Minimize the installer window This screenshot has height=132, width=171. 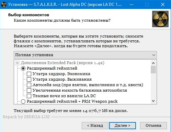point(132,4)
